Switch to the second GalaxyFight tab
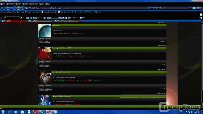This screenshot has width=203, height=114. 40,21
